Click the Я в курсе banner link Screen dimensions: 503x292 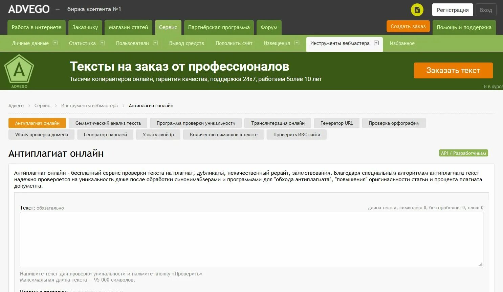493,87
